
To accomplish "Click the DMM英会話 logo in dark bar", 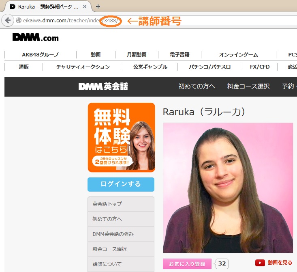I will coord(103,86).
